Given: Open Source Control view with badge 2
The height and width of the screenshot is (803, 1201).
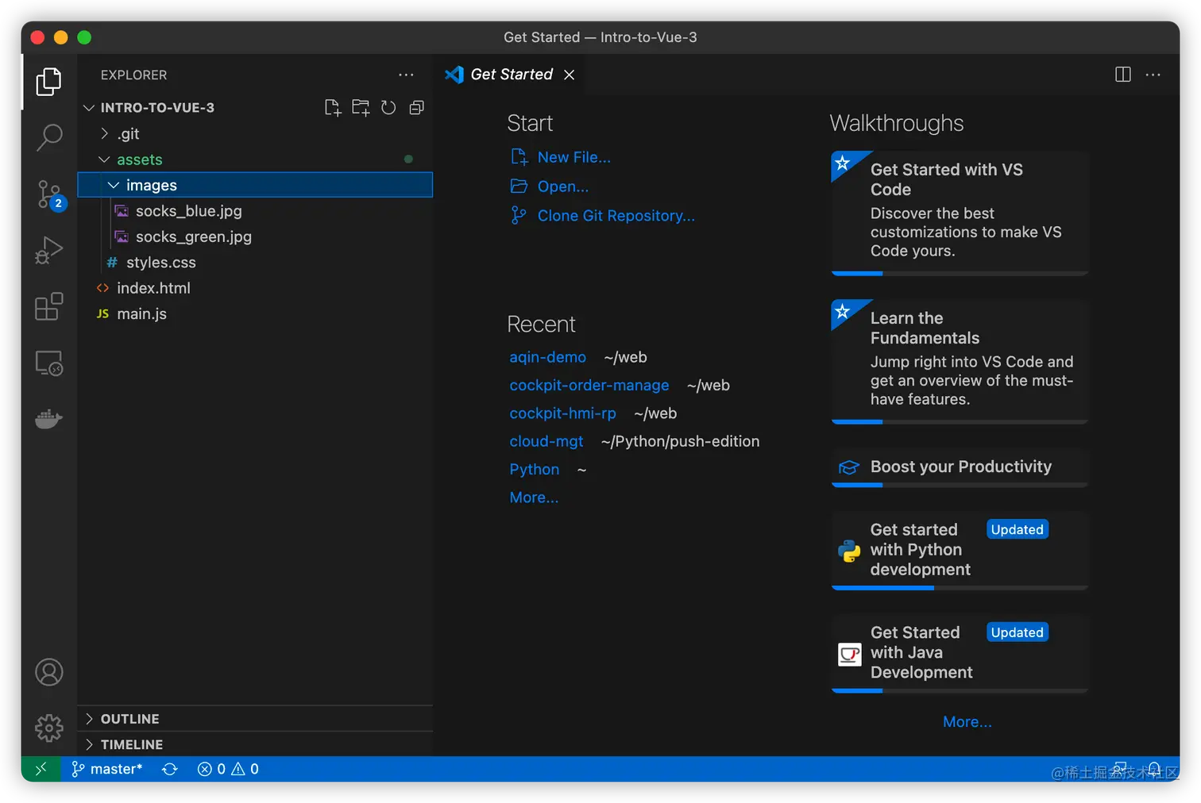Looking at the screenshot, I should (50, 194).
